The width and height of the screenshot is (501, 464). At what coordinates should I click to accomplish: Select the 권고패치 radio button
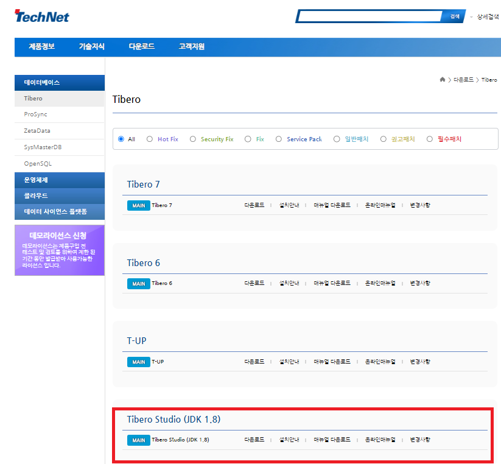383,139
